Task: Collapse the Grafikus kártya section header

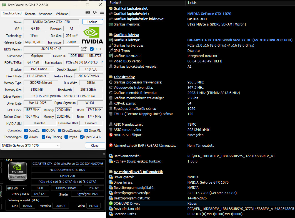Action: (126, 35)
